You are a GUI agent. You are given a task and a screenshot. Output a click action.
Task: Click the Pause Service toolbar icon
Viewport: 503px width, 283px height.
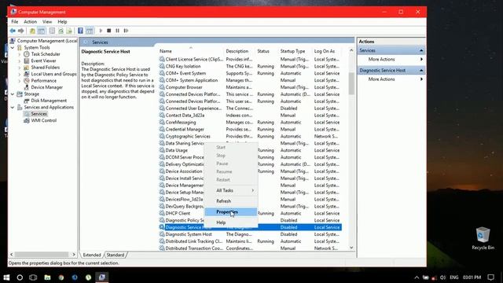pyautogui.click(x=117, y=31)
